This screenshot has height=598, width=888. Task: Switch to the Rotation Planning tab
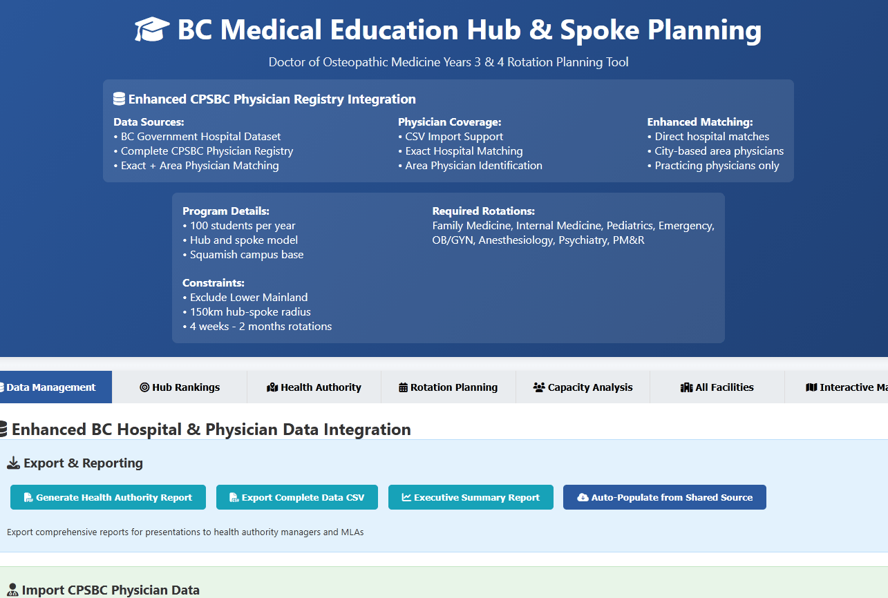(448, 387)
